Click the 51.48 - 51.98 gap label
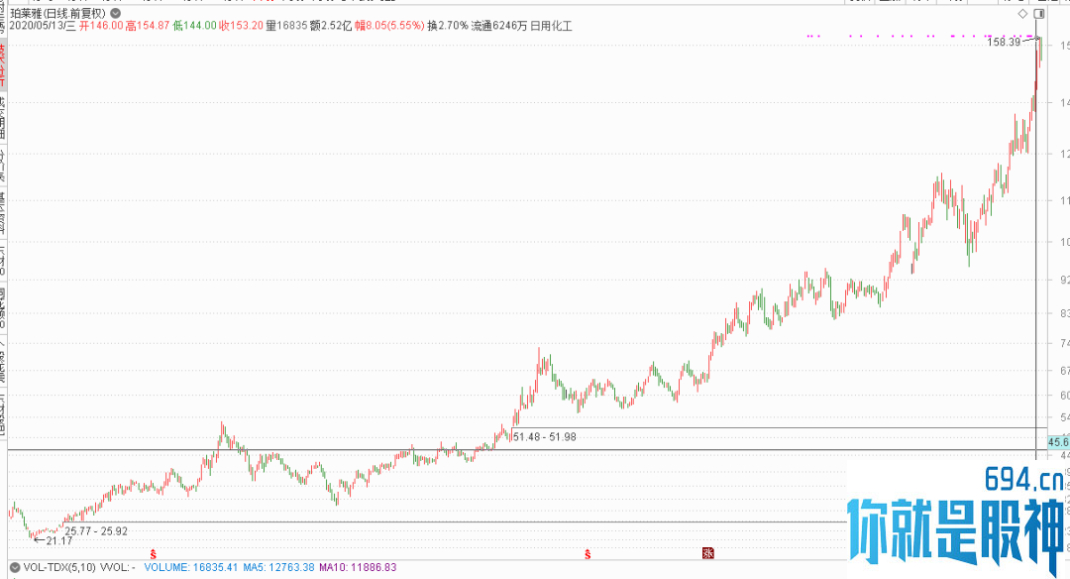 [x=545, y=437]
